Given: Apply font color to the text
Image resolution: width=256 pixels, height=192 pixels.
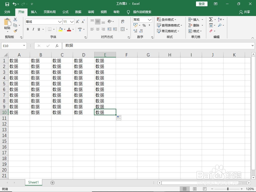Looking at the screenshot, I should point(69,29).
